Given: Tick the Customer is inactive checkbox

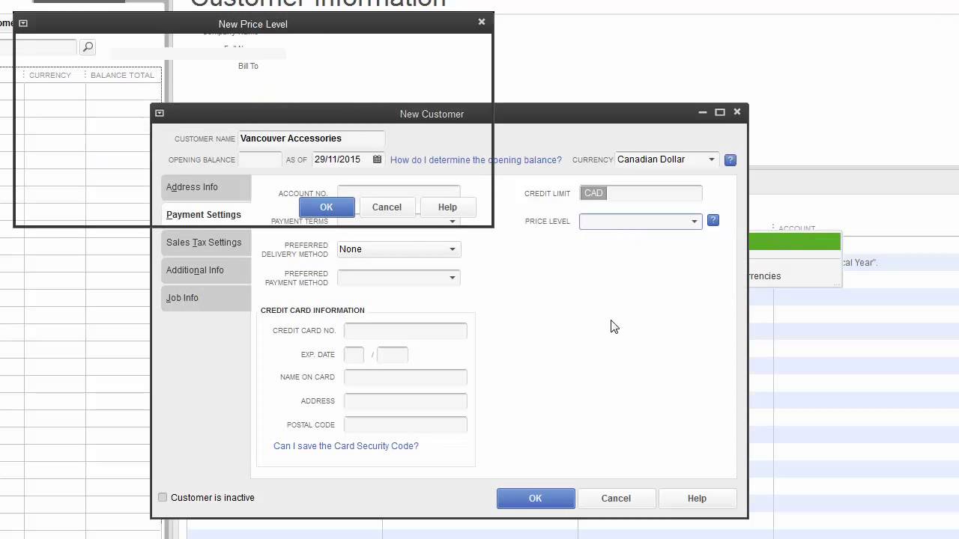Looking at the screenshot, I should (163, 497).
